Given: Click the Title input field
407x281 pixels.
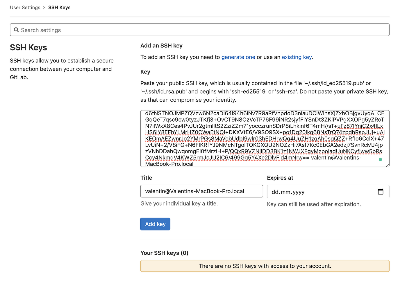Looking at the screenshot, I should (x=201, y=191).
